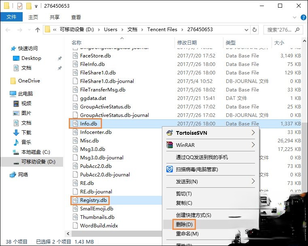Viewport: 308px width, 246px height.
Task: Click the Up one level arrow
Action: [x=38, y=30]
